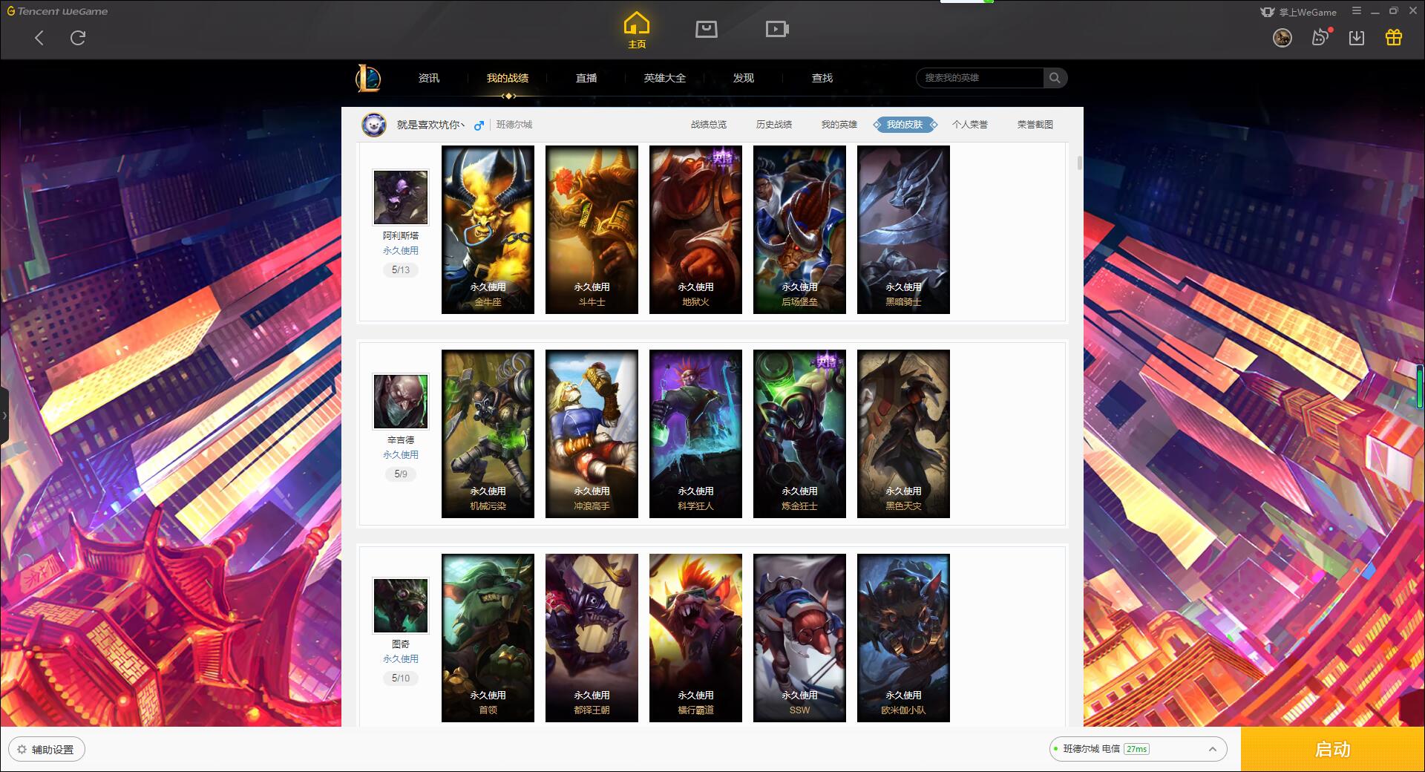The image size is (1425, 772).
Task: Open the store bag icon in top bar
Action: [706, 29]
